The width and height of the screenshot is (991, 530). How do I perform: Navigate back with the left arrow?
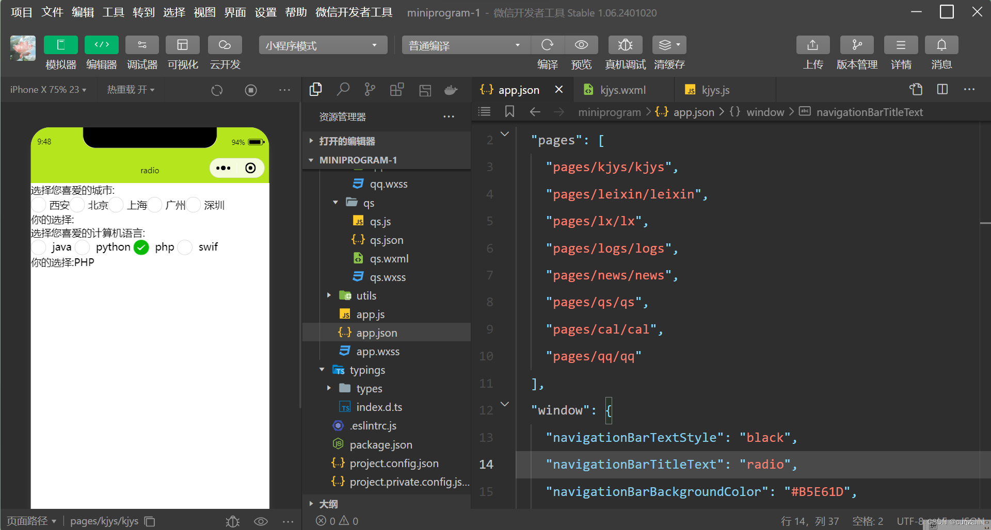click(535, 112)
